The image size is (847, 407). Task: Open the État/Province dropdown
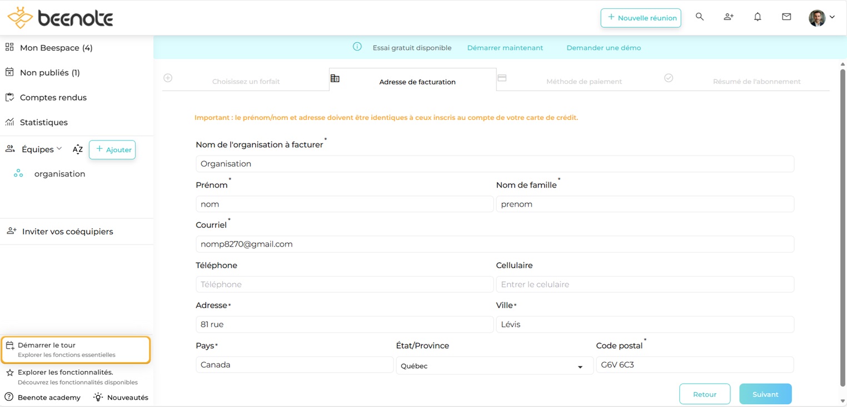click(492, 366)
